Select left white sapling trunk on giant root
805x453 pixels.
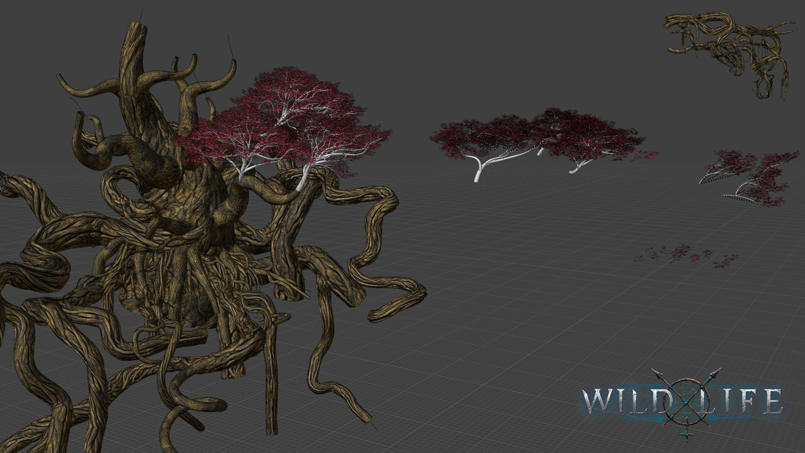(243, 170)
